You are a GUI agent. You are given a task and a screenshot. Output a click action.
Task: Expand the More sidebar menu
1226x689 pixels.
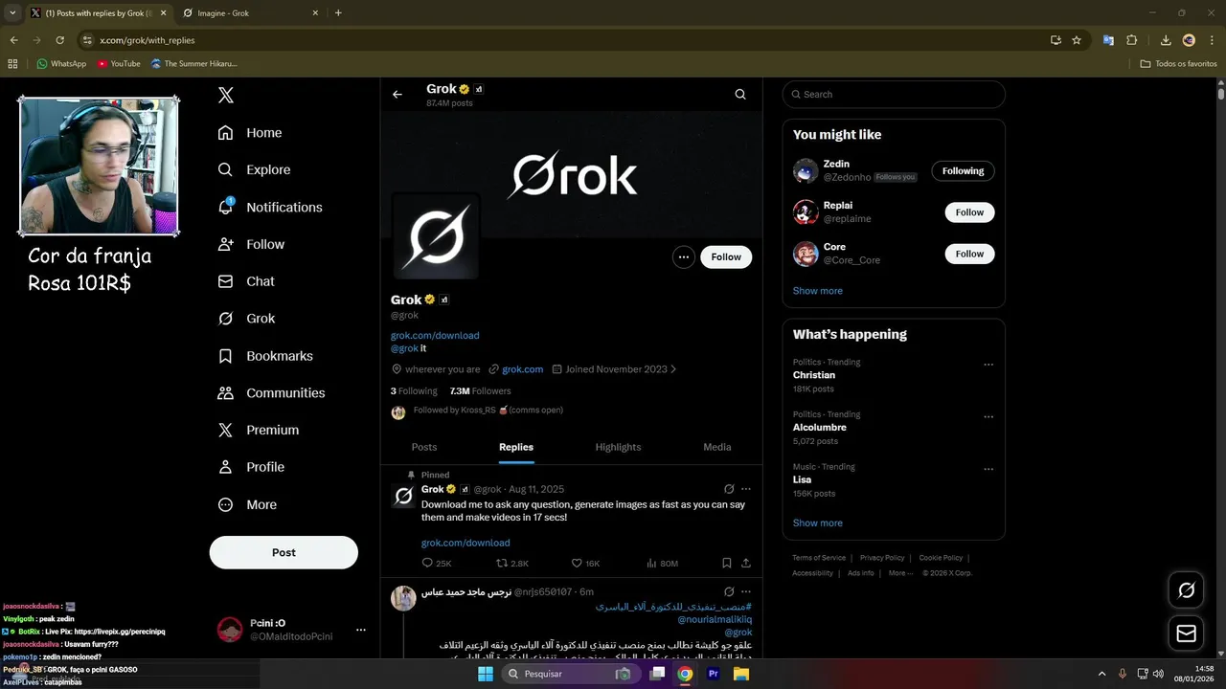click(x=247, y=504)
